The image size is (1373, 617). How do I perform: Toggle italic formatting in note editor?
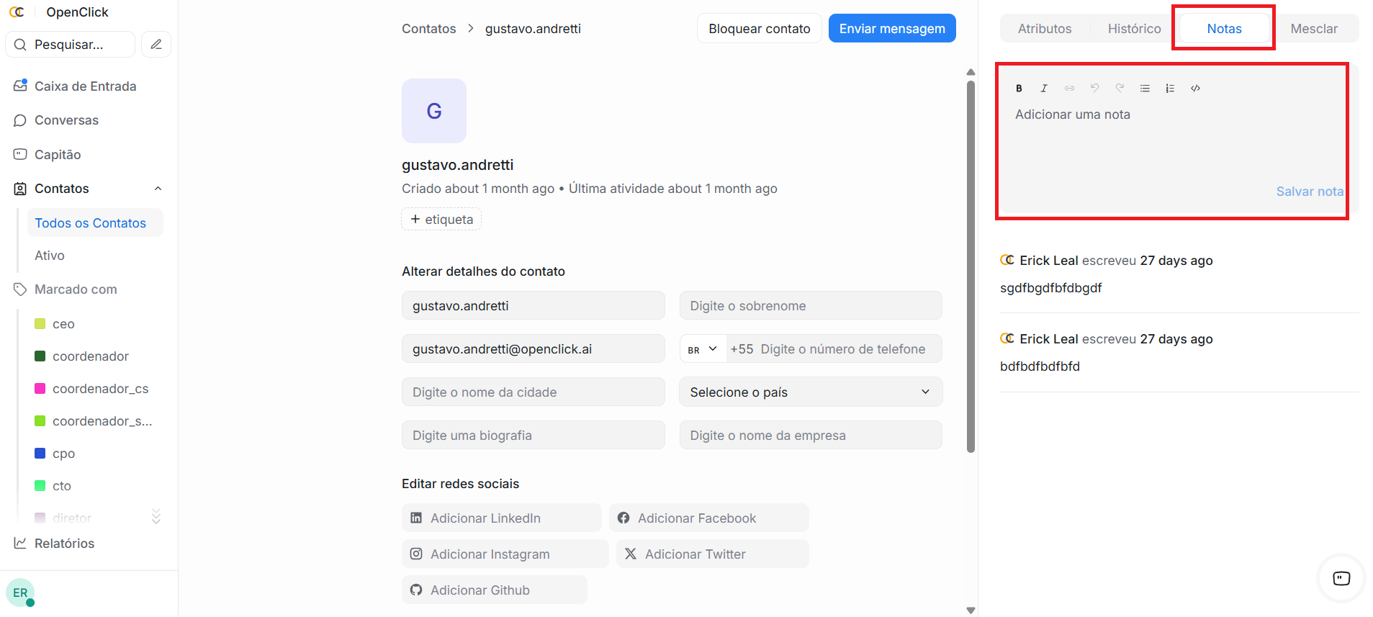click(1044, 89)
